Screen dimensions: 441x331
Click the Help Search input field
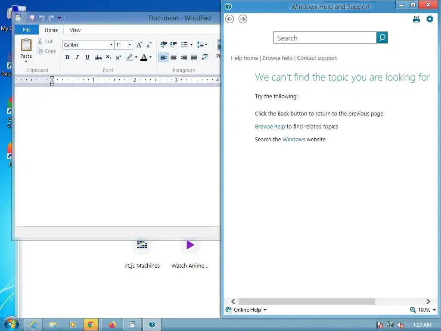[x=325, y=38]
